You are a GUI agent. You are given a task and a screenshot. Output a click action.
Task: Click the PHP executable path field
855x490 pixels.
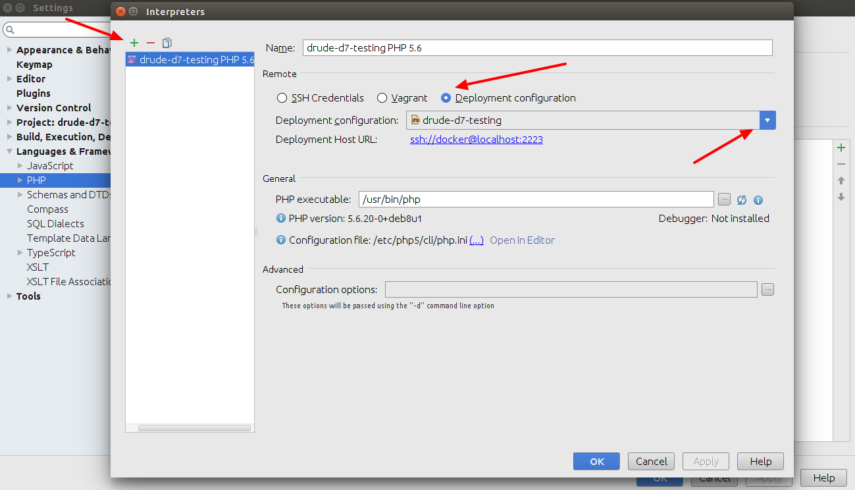(536, 200)
